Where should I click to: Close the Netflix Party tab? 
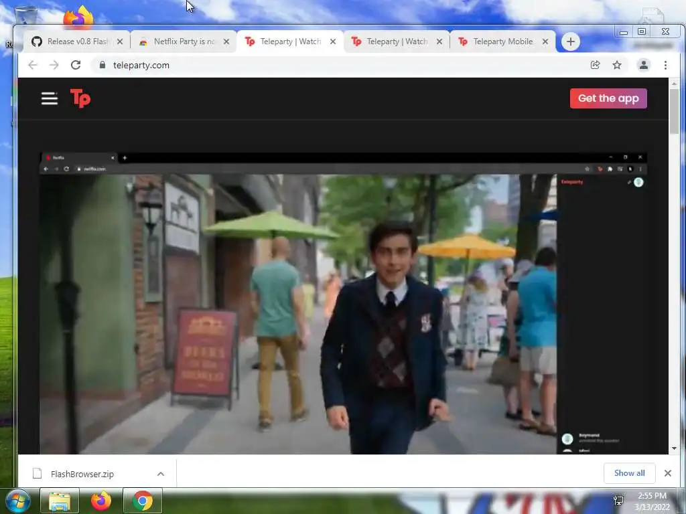226,41
